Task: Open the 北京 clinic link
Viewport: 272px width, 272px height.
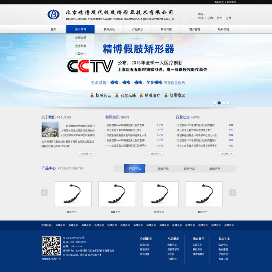Action: click(x=201, y=18)
